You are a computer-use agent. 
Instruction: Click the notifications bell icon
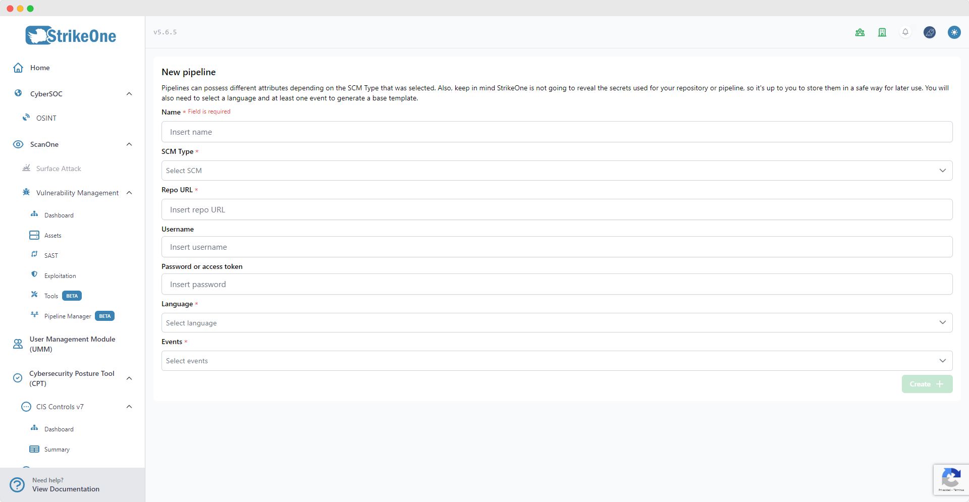(x=905, y=32)
